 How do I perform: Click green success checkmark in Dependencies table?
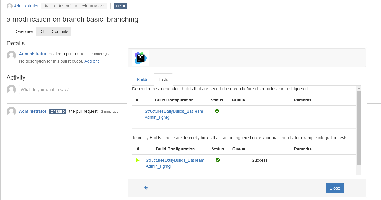(217, 111)
